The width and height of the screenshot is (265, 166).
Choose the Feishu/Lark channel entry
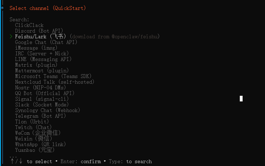40,37
